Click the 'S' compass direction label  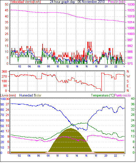128,81
